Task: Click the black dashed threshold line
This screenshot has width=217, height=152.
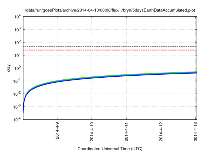Action: [x=110, y=46]
